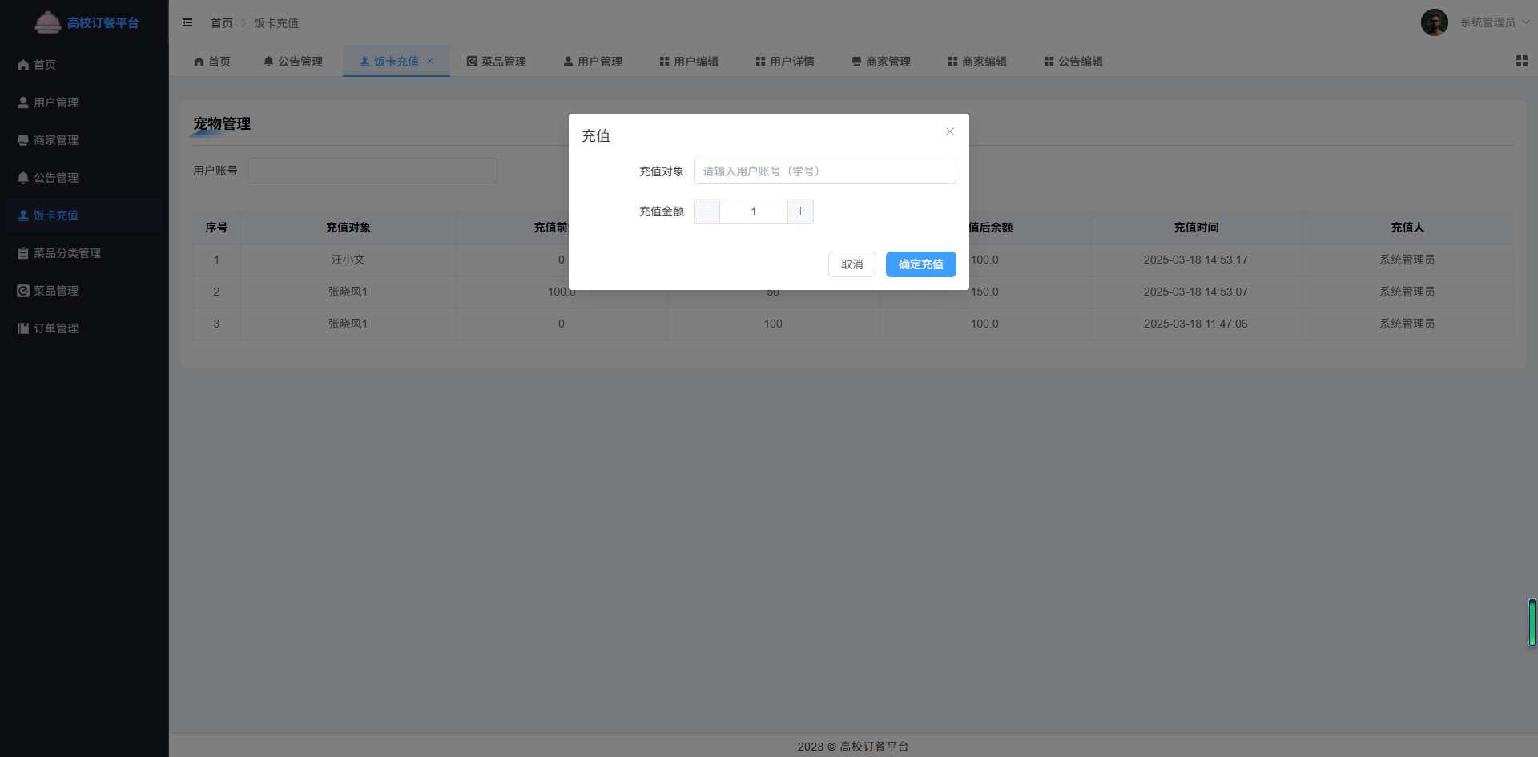Open the tab layout grid icon top right

pyautogui.click(x=1521, y=61)
